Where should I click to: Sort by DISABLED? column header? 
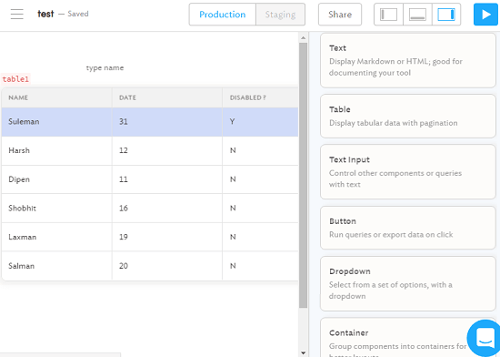point(260,97)
